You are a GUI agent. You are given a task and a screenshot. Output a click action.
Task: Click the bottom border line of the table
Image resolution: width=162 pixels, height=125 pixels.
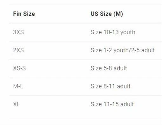(x=85, y=119)
